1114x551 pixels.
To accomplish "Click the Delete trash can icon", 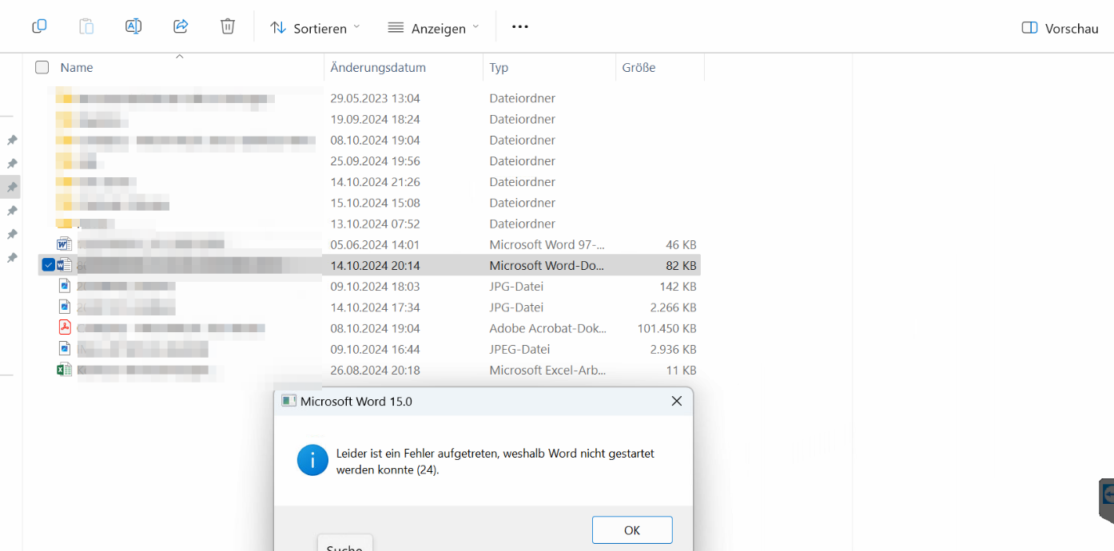I will coord(228,27).
